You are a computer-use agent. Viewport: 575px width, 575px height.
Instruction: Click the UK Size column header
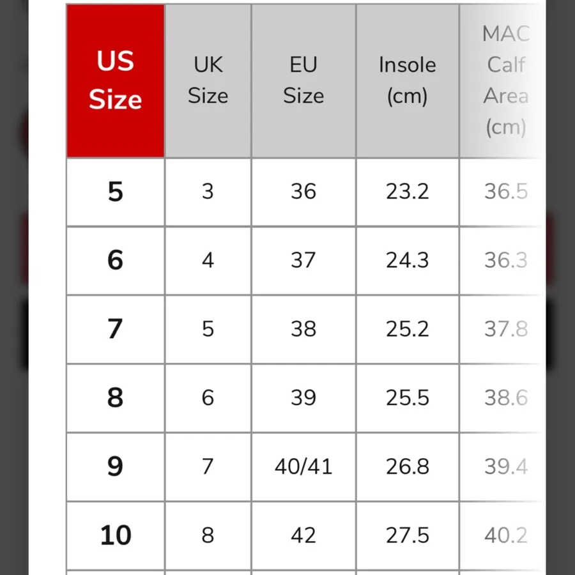click(208, 80)
